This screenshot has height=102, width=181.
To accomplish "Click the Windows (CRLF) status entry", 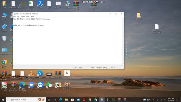I will (102, 68).
